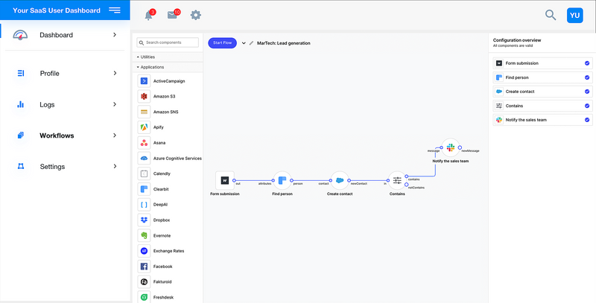This screenshot has width=596, height=303.
Task: Select the Freshdesk component icon
Action: pos(144,297)
